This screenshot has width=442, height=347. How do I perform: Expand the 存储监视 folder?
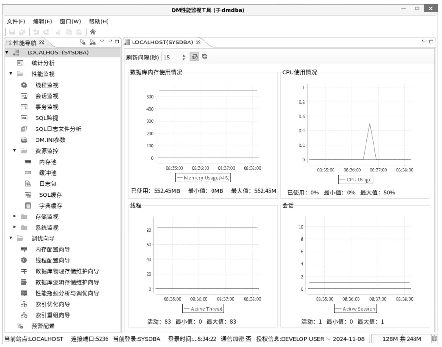coord(14,216)
